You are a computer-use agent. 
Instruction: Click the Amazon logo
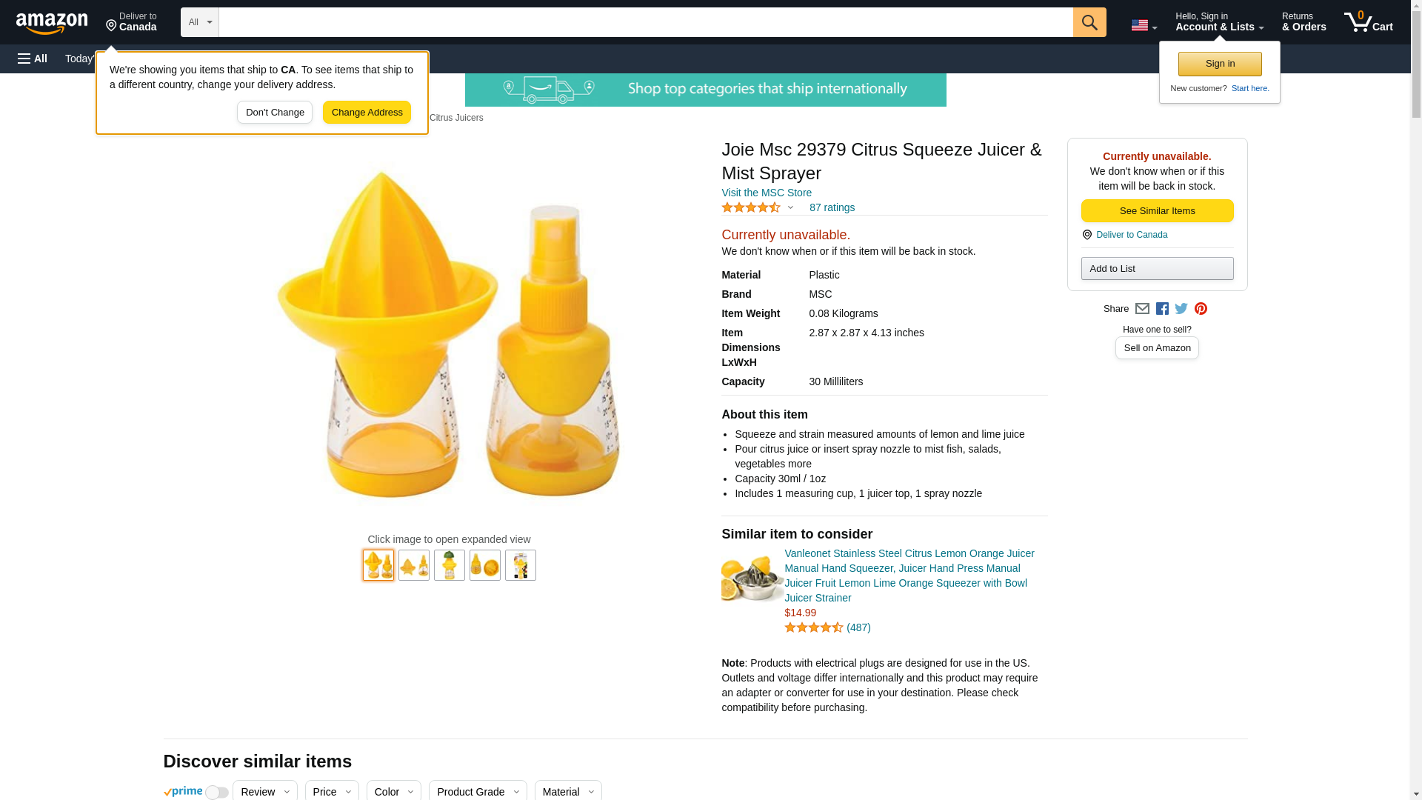[52, 24]
